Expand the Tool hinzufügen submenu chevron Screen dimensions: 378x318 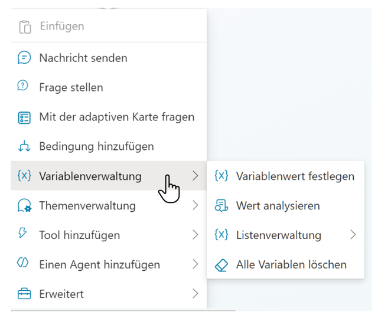point(195,235)
